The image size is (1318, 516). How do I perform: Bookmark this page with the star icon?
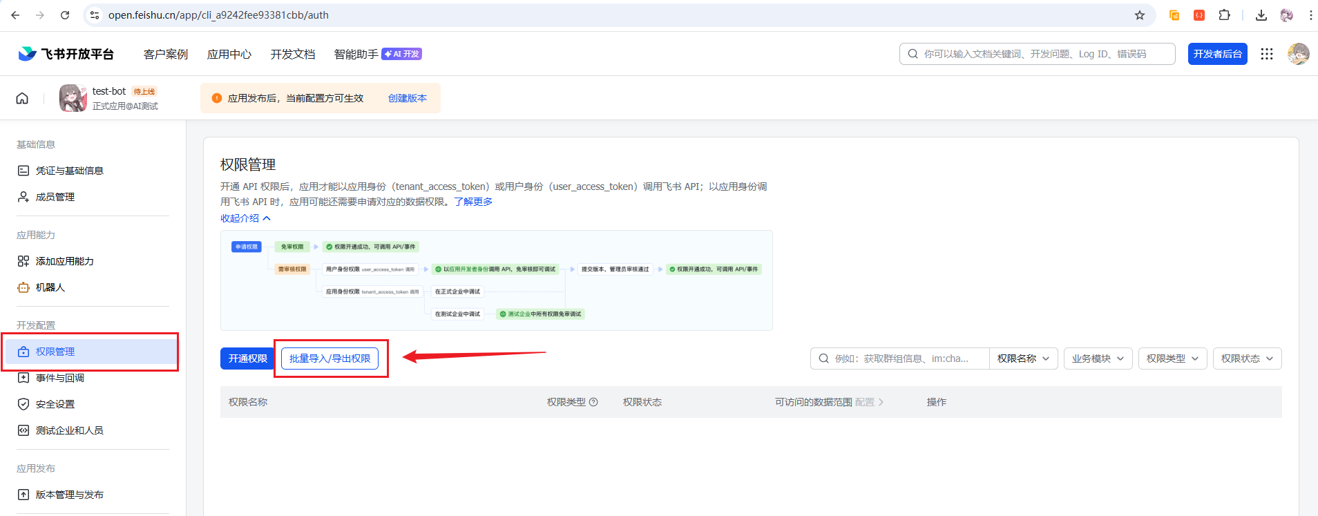[1139, 15]
